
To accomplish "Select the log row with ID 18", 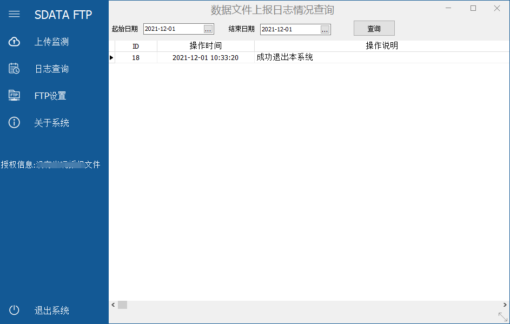I will click(x=206, y=57).
